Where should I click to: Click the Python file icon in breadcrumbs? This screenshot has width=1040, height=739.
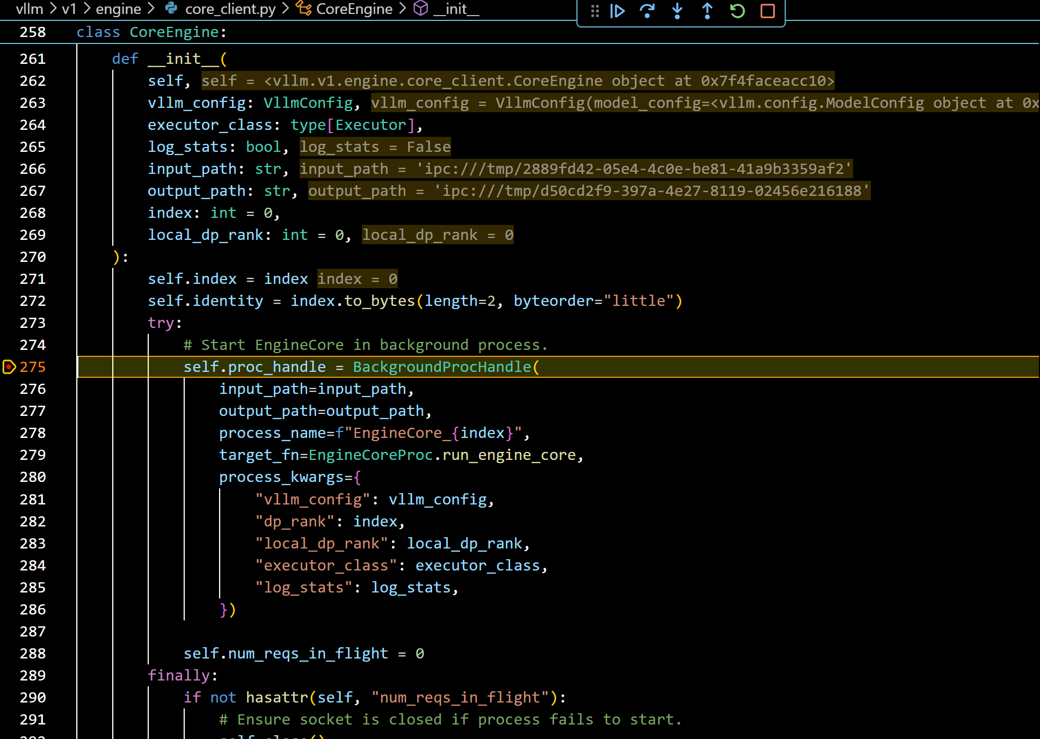tap(171, 8)
